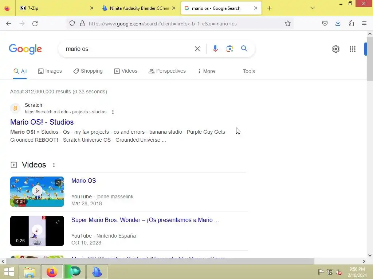Click the horizontal scrollbar left arrow
Image resolution: width=373 pixels, height=279 pixels.
point(3,262)
